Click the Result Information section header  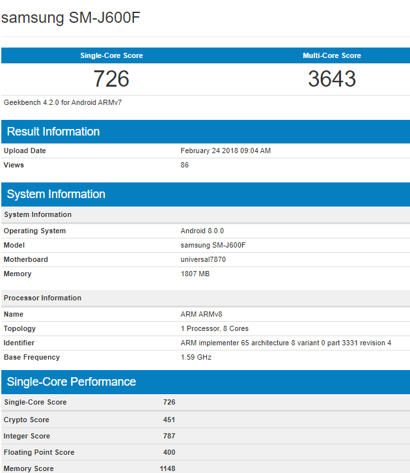[53, 132]
